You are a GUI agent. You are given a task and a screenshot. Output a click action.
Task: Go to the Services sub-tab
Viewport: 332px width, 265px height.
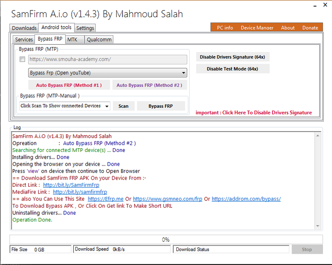[24, 39]
